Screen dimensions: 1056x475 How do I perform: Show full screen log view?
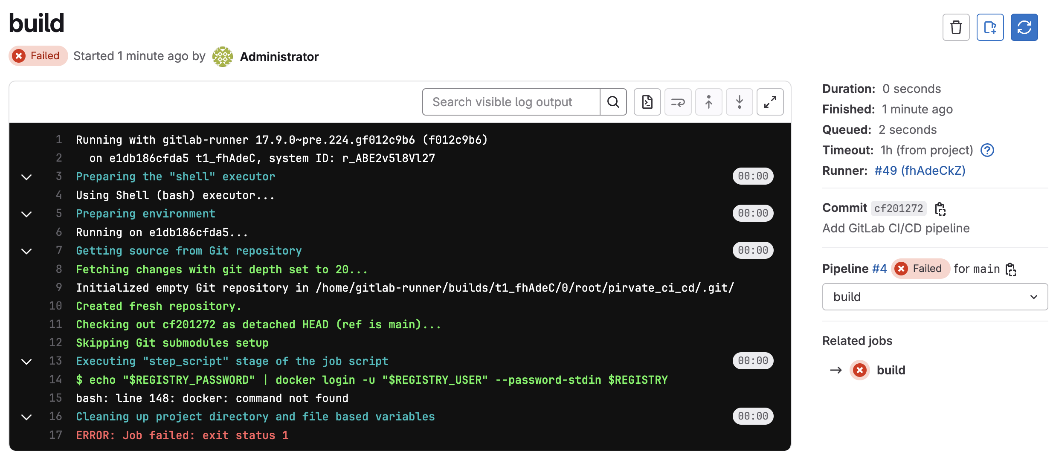tap(770, 102)
